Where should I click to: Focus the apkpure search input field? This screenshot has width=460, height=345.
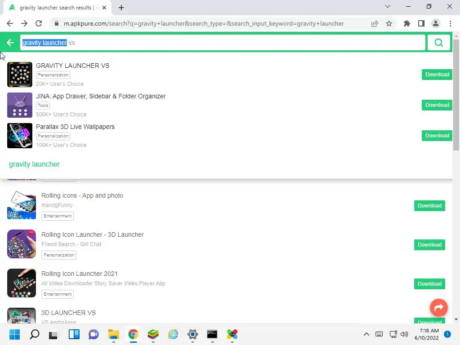coord(223,43)
